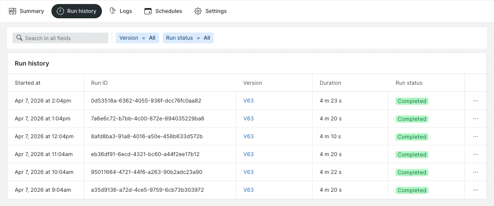This screenshot has height=206, width=494.
Task: Go to the Settings tab
Action: pos(211,11)
